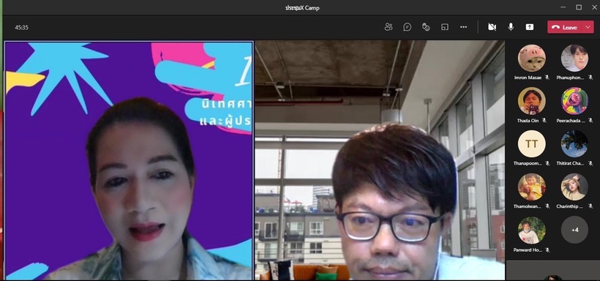This screenshot has height=281, width=600.
Task: Select Phanuphon's avatar
Action: pos(574,58)
